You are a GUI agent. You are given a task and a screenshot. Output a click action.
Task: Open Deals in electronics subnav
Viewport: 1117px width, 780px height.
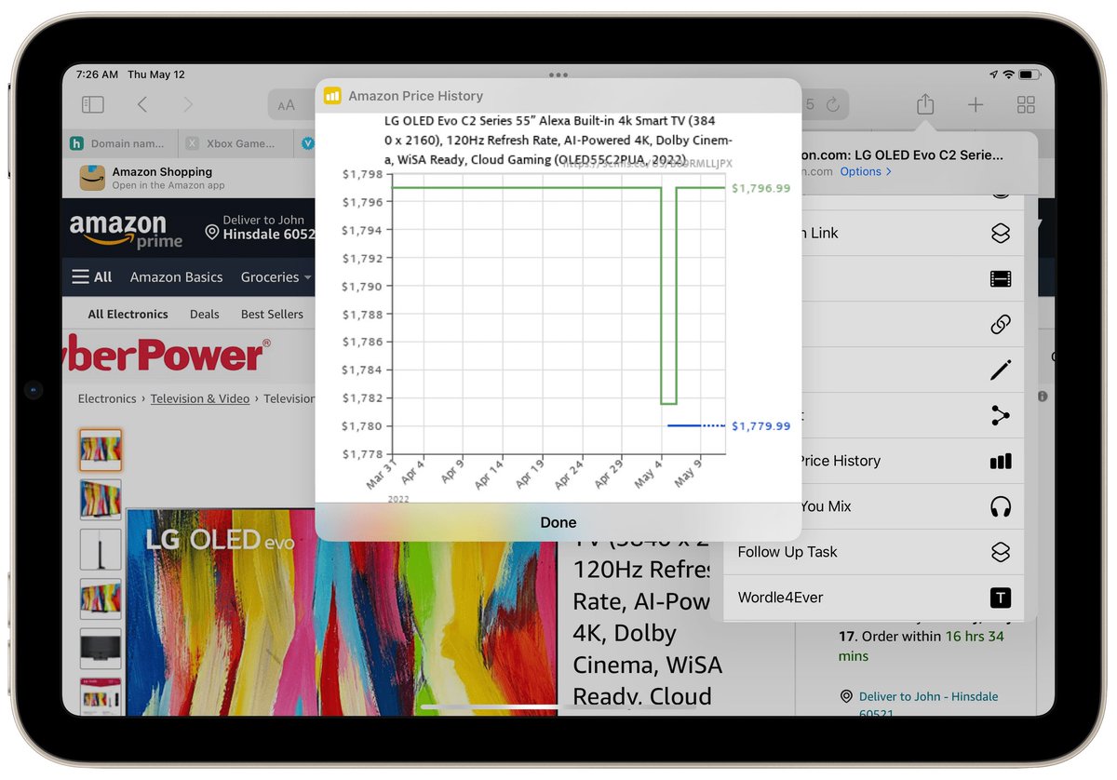click(x=205, y=315)
